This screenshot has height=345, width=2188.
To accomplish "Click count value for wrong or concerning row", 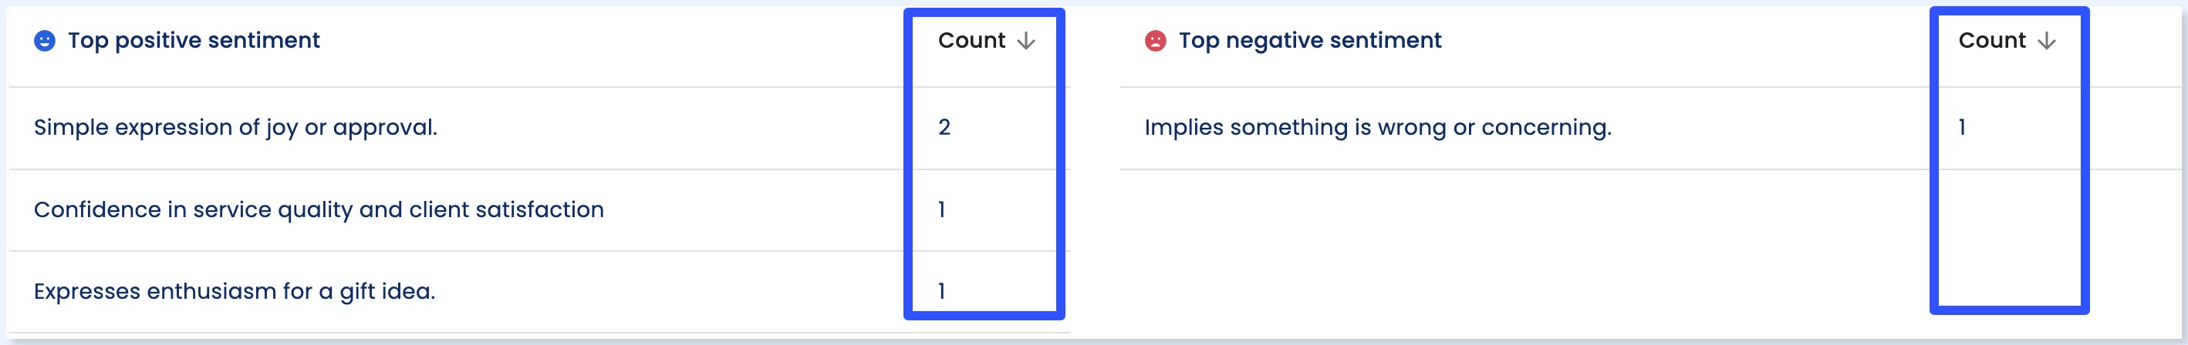I will point(1962,127).
